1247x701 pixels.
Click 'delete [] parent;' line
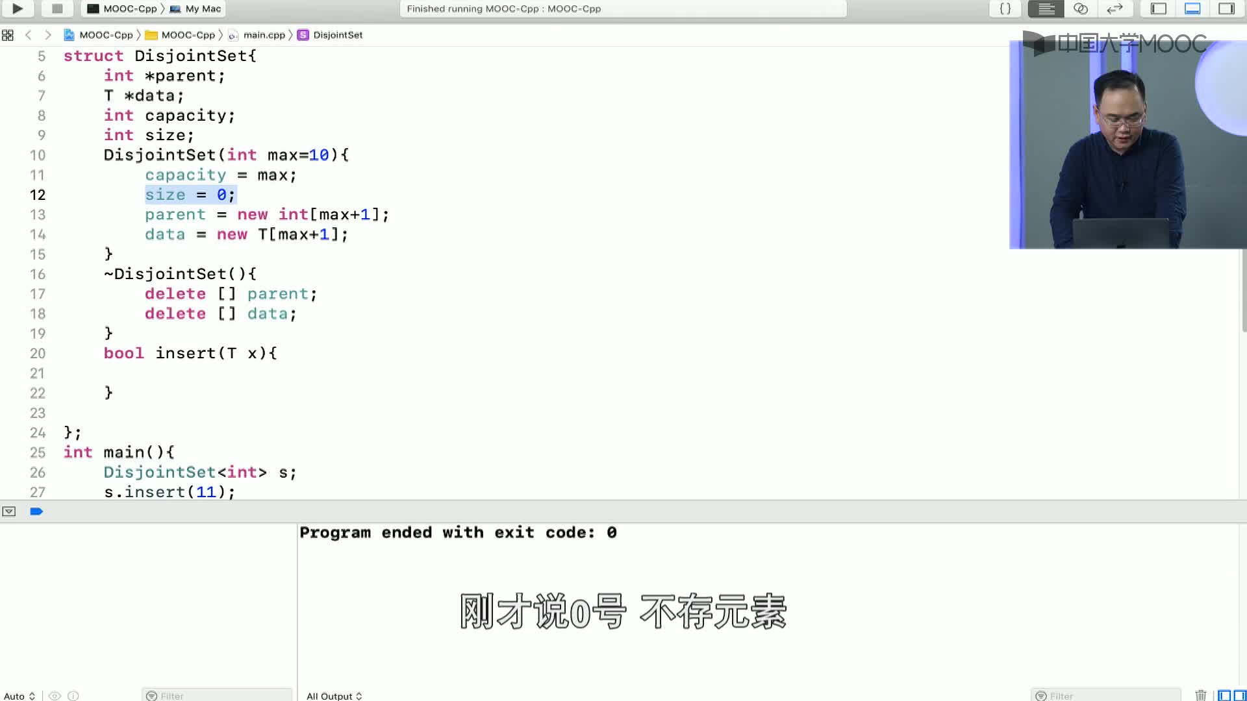pyautogui.click(x=231, y=294)
